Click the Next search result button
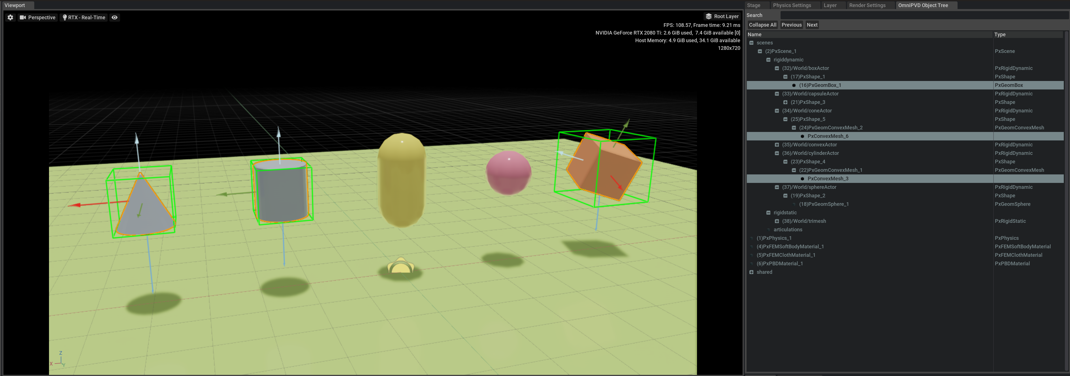 tap(812, 25)
